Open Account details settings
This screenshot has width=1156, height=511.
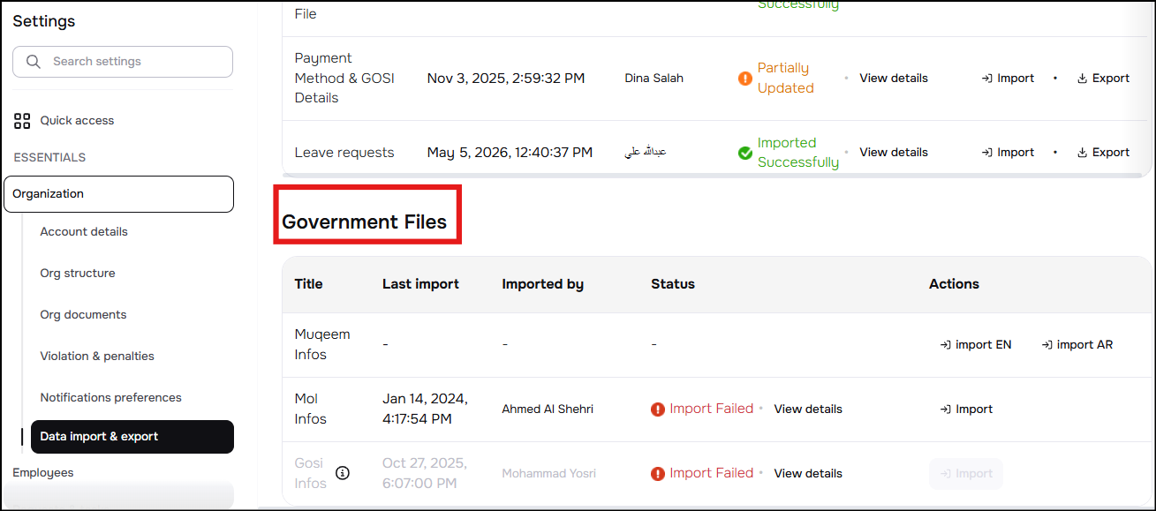pos(84,232)
